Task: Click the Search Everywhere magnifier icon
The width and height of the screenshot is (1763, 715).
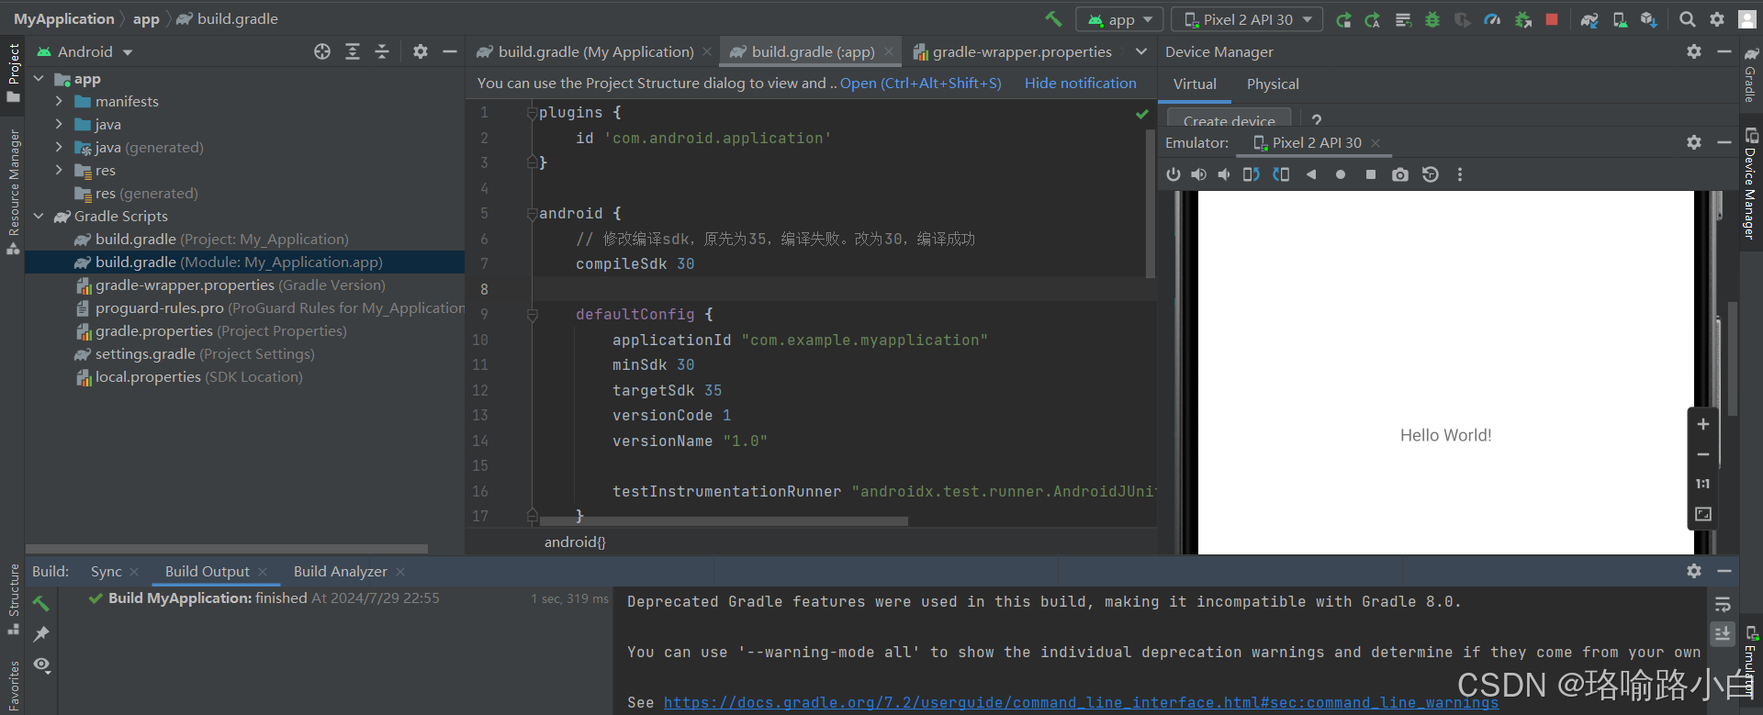Action: [1688, 19]
